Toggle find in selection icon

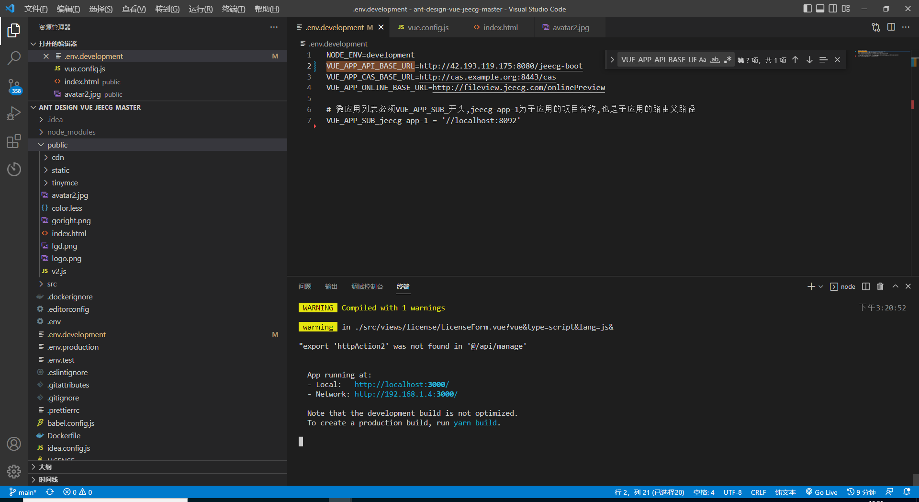coord(823,60)
